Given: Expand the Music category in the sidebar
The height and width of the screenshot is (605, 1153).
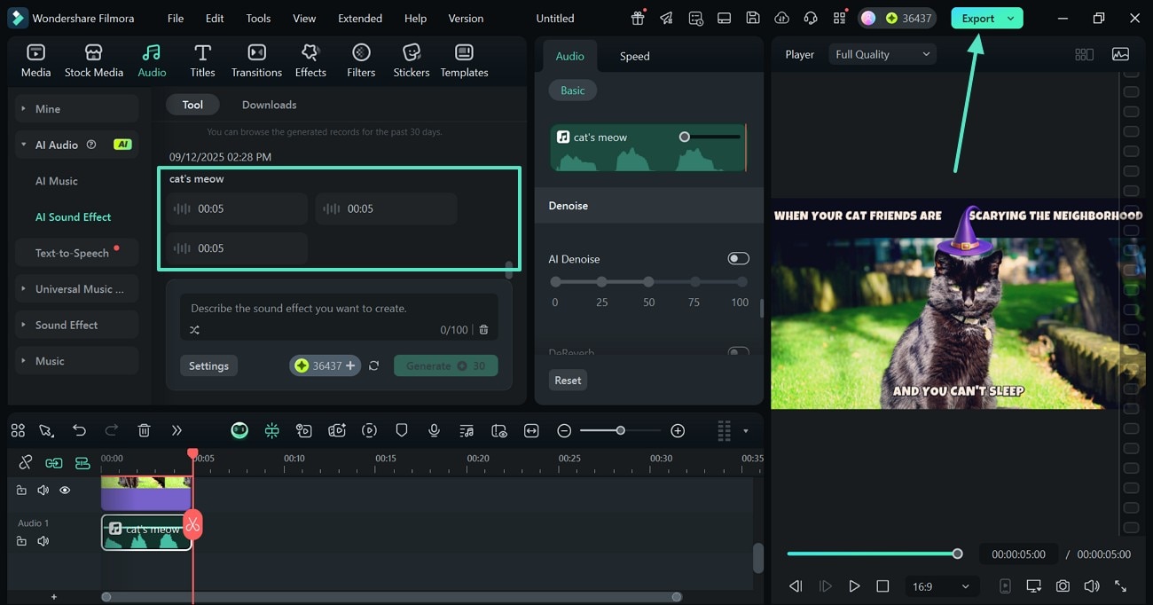Looking at the screenshot, I should [x=50, y=360].
